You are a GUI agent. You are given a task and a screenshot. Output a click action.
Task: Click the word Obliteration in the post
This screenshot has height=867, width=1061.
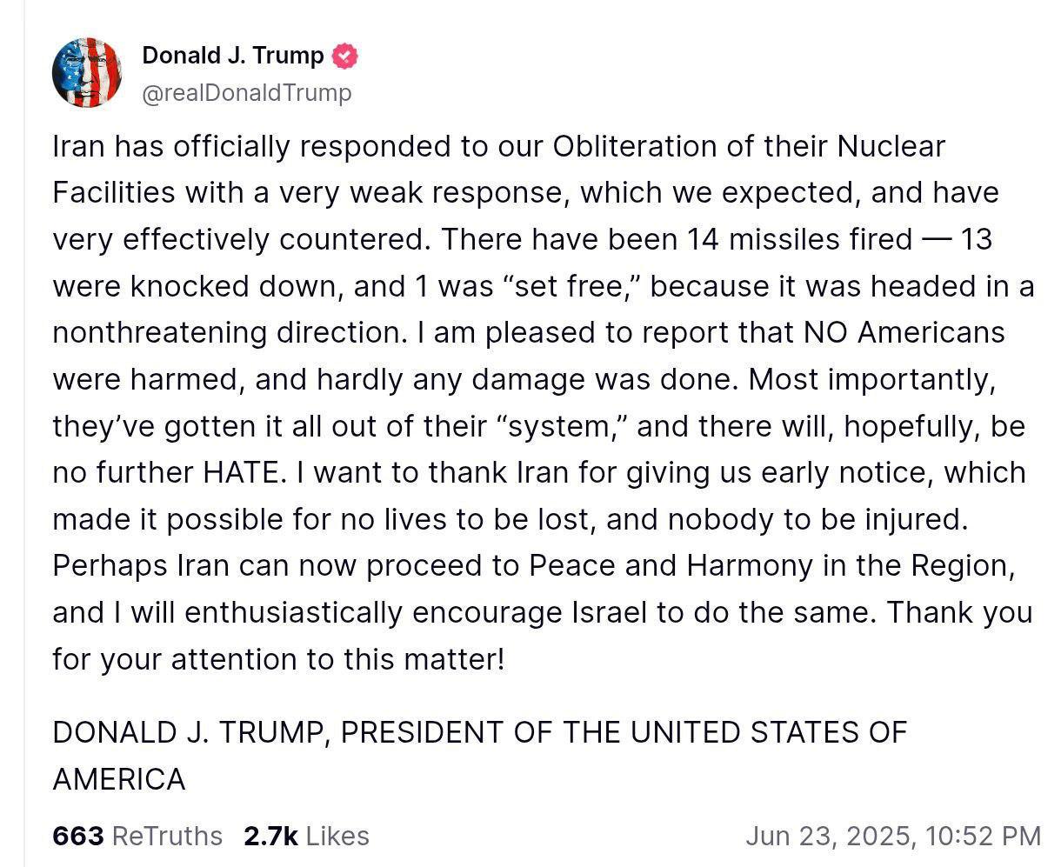(637, 145)
